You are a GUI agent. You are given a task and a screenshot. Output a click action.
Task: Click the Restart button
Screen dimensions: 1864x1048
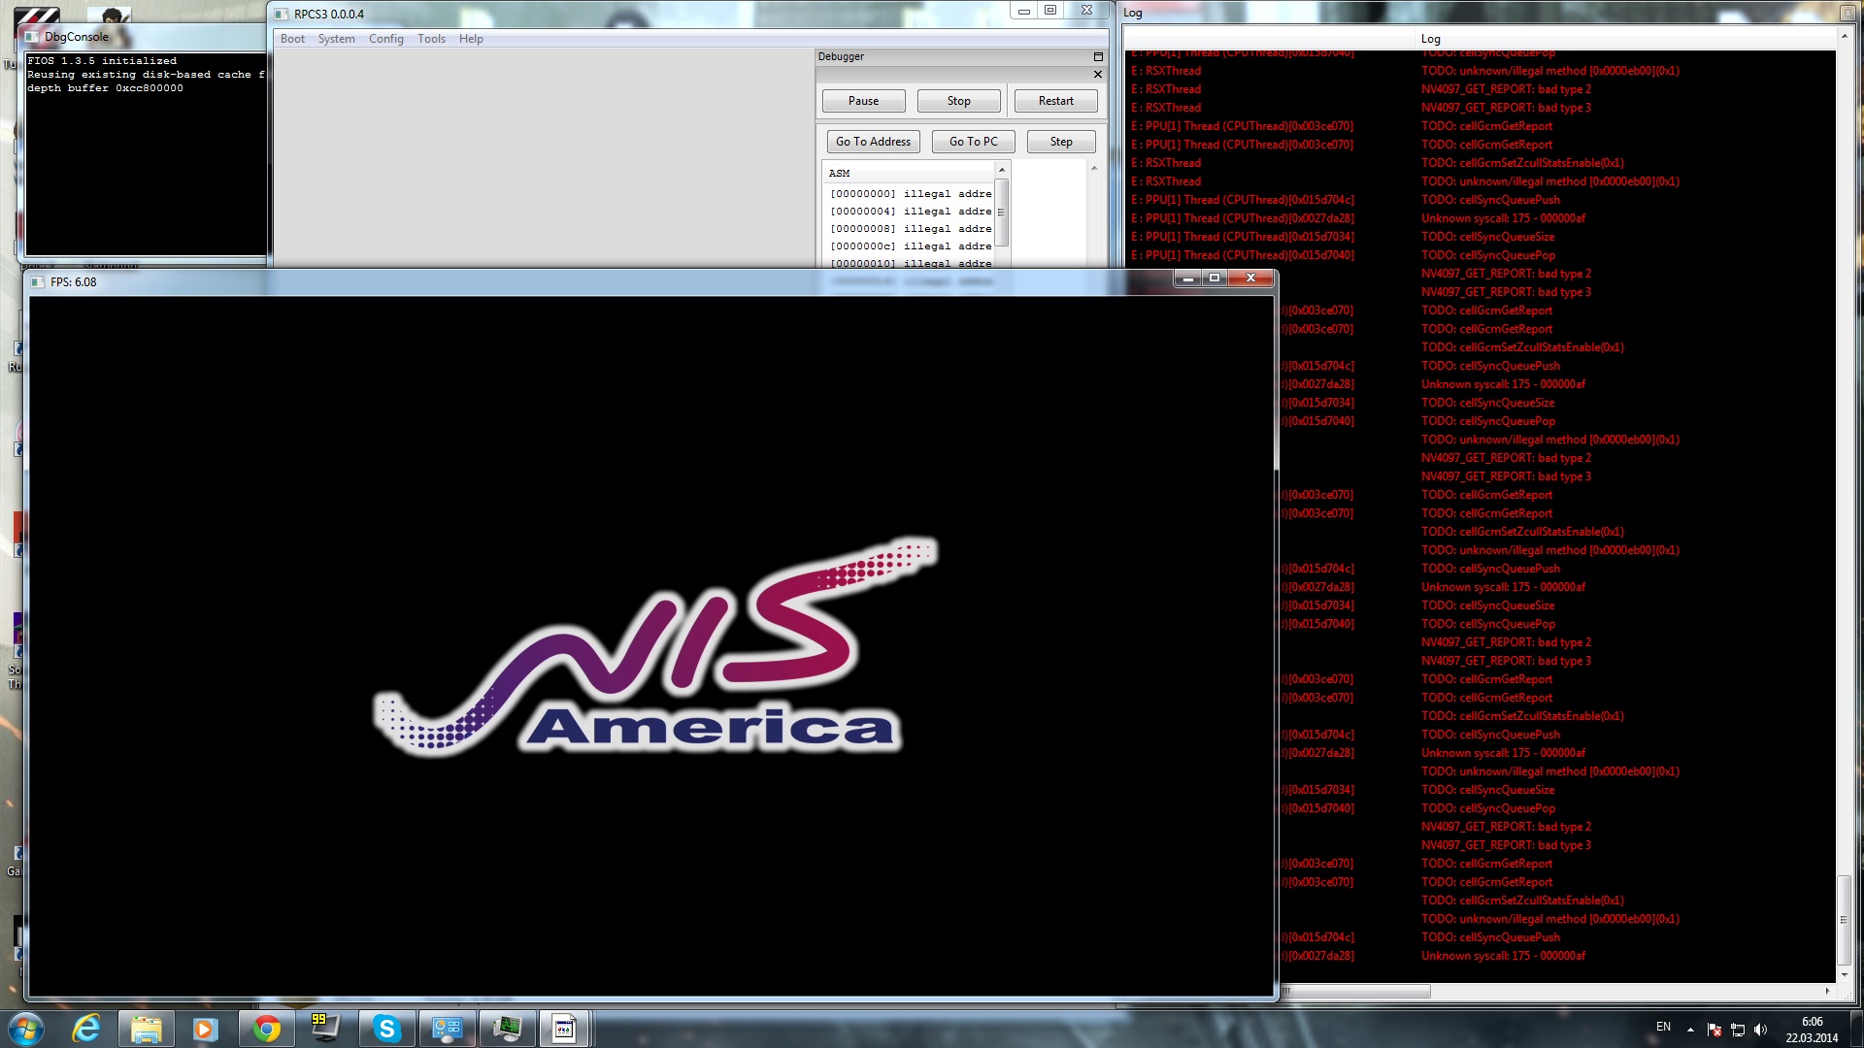coord(1055,101)
